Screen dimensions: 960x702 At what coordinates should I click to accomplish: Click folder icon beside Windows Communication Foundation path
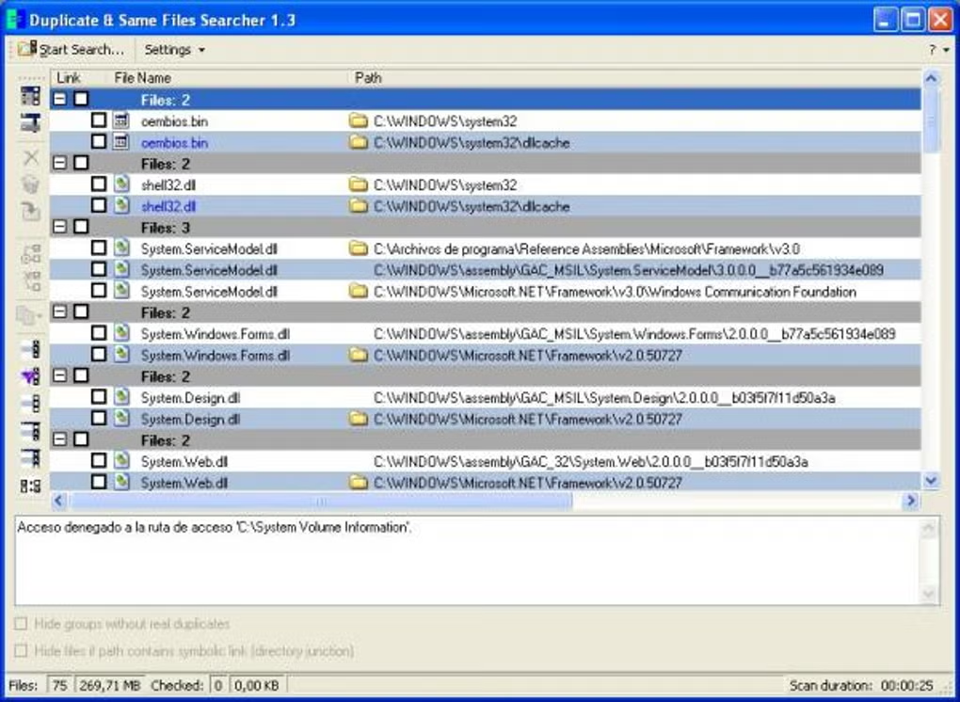click(x=359, y=292)
